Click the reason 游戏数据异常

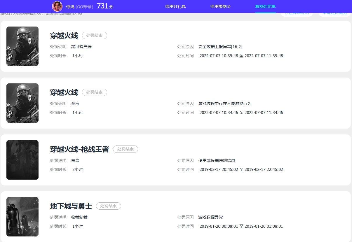(x=210, y=217)
